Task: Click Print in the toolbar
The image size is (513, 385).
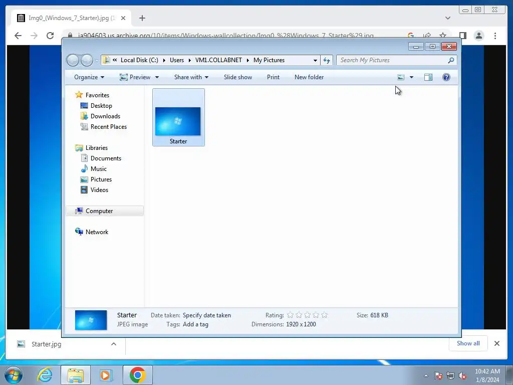Action: (x=273, y=77)
